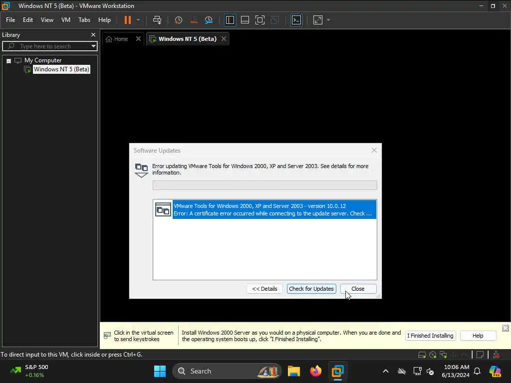The height and width of the screenshot is (383, 511).
Task: Open the power options dropdown arrow
Action: 138,20
